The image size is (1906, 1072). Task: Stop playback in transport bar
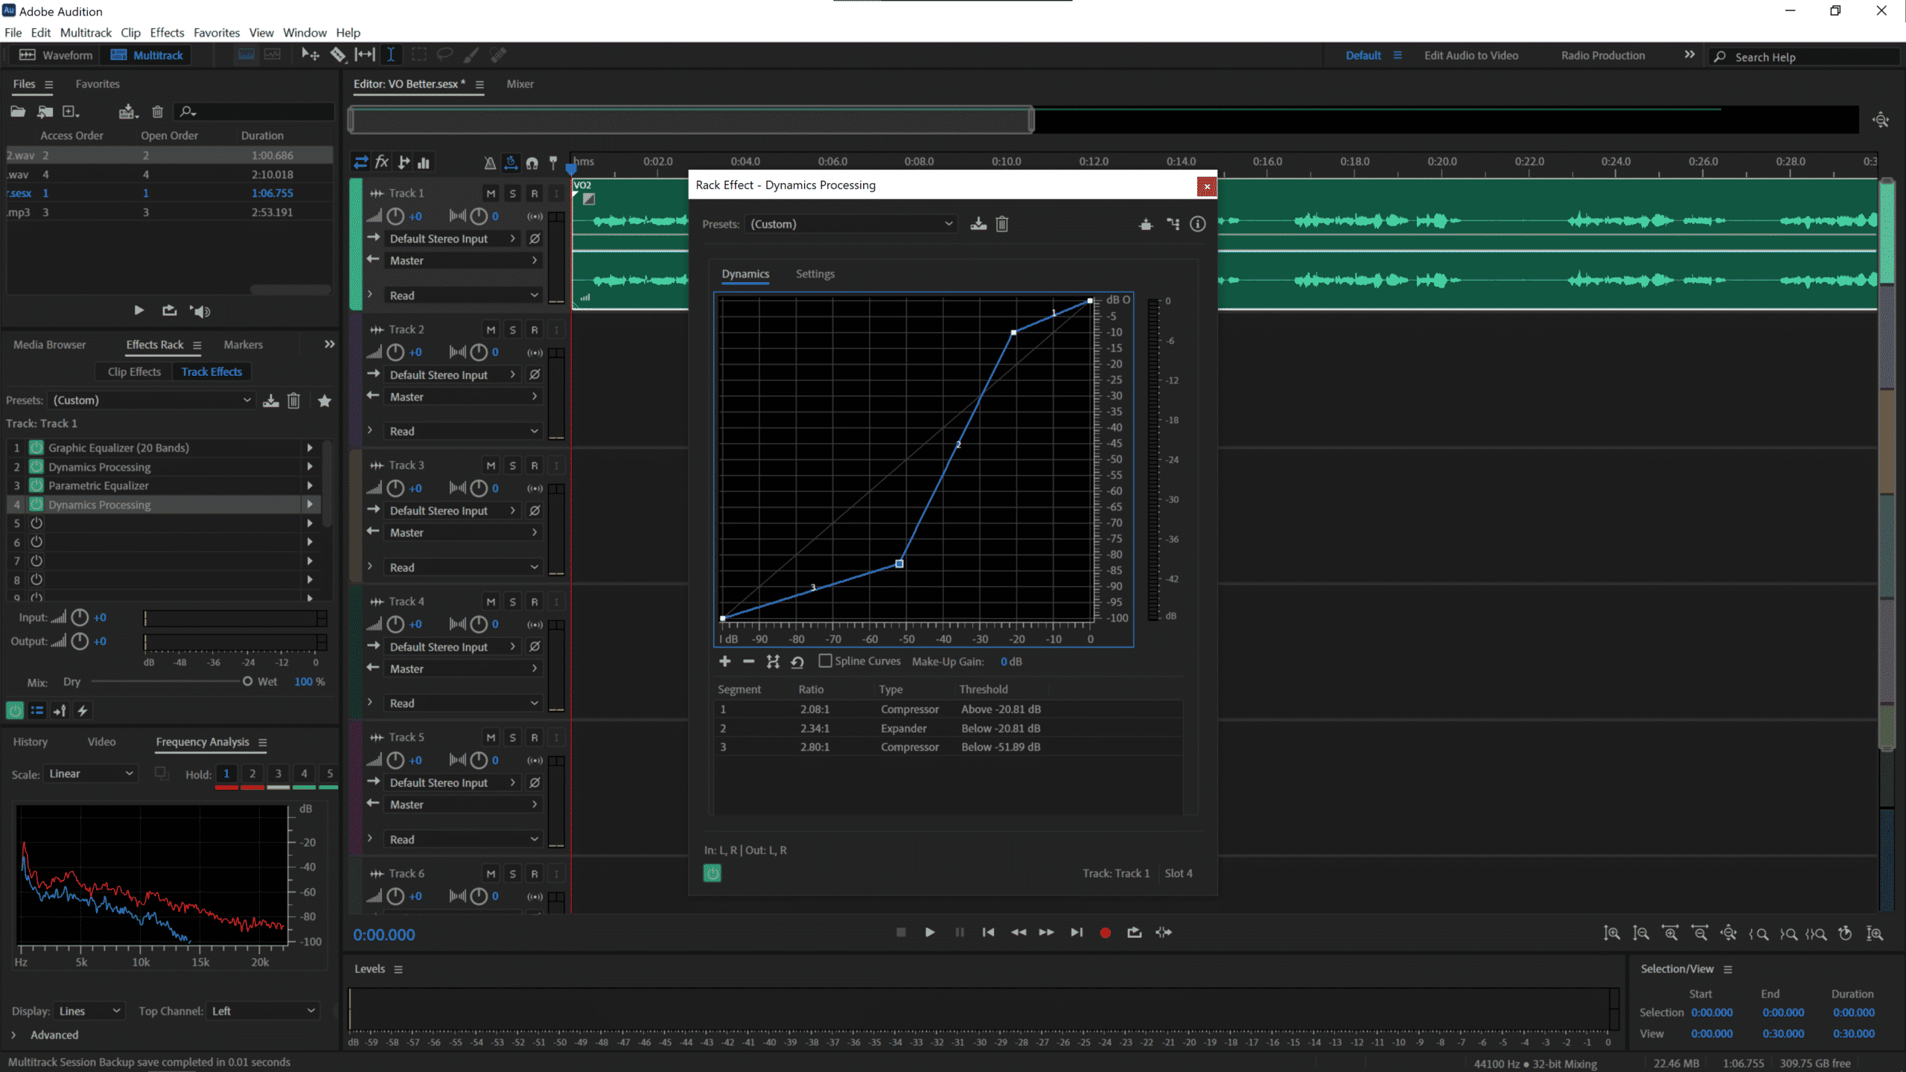click(x=901, y=932)
